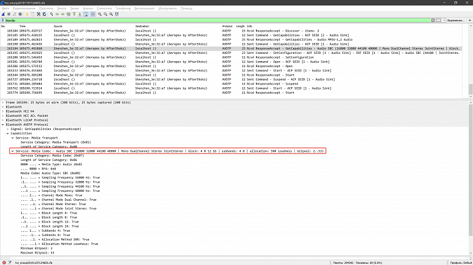Open the recent filters dropdown

(x=444, y=20)
